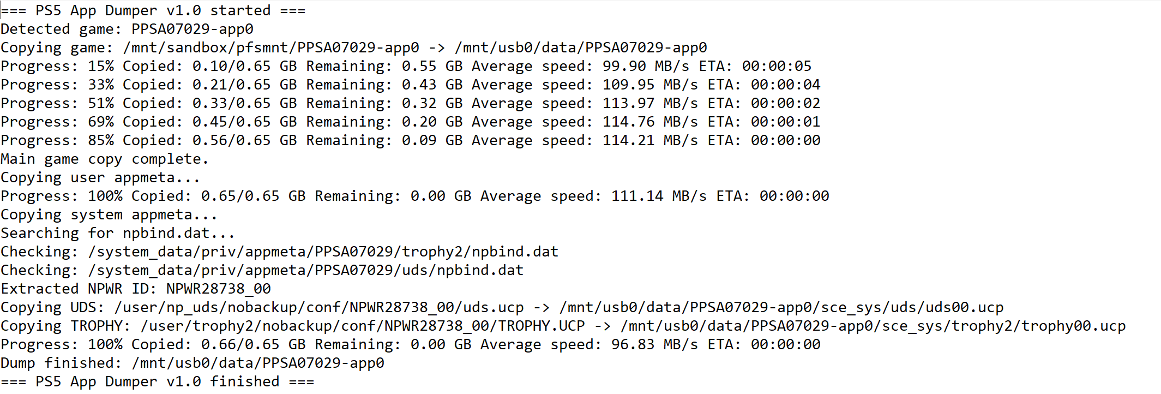Click the trophy2/npbind.dat checking path
This screenshot has height=394, width=1161.
pos(323,252)
